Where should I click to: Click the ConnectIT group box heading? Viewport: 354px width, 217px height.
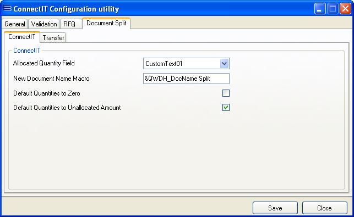tap(27, 51)
